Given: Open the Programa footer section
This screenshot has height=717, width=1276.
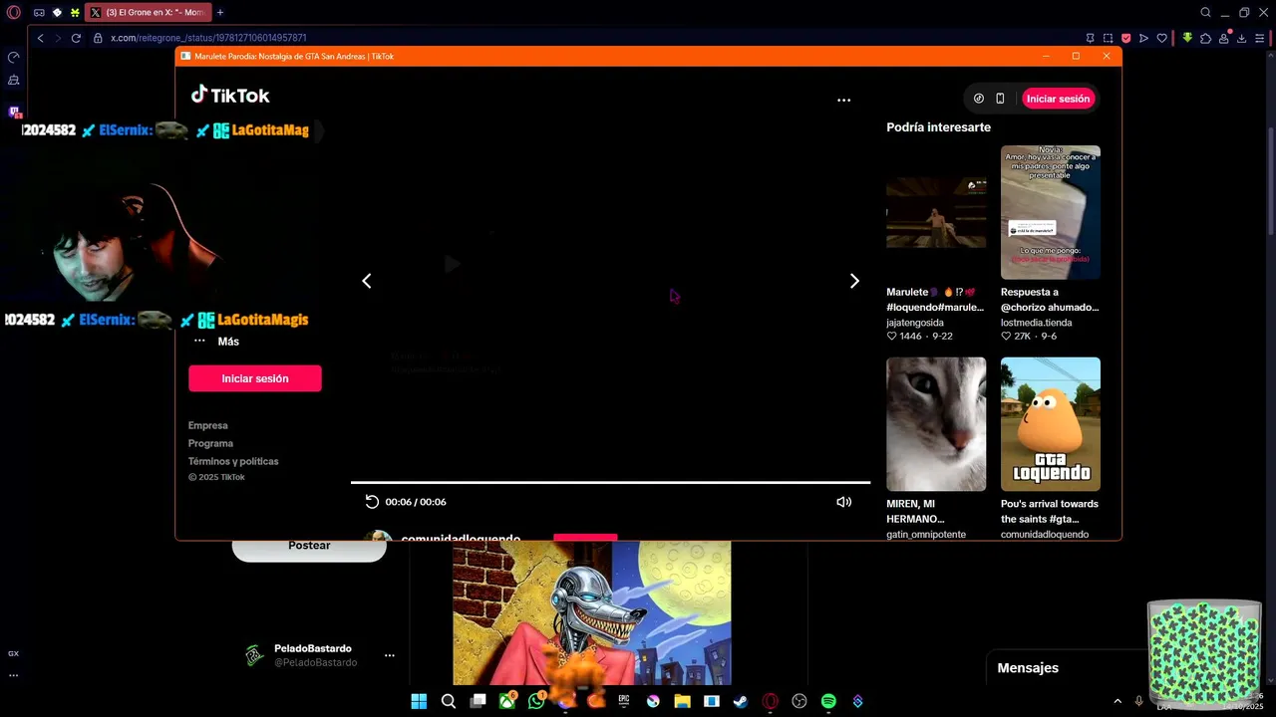Looking at the screenshot, I should click(x=210, y=443).
